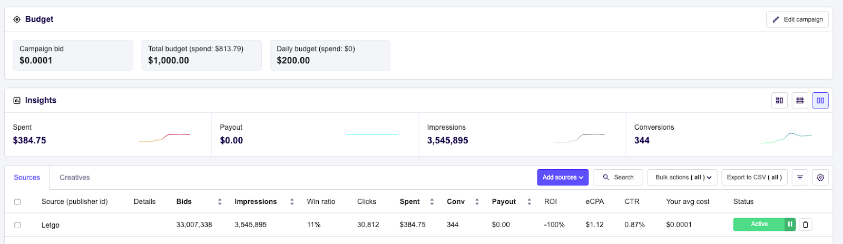Switch to the Creatives tab
Image resolution: width=843 pixels, height=244 pixels.
(x=75, y=178)
